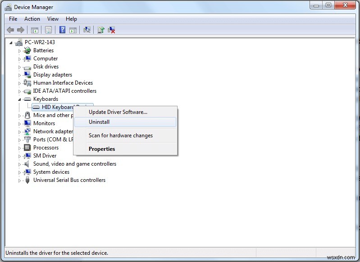Image resolution: width=360 pixels, height=262 pixels.
Task: Expand the Batteries node
Action: [x=19, y=51]
